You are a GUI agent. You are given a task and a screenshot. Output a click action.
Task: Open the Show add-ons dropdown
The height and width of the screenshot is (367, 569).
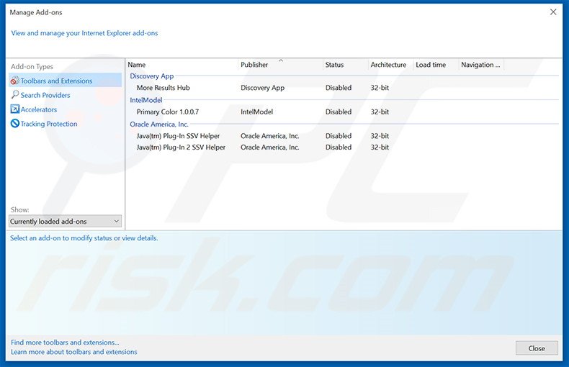point(65,222)
